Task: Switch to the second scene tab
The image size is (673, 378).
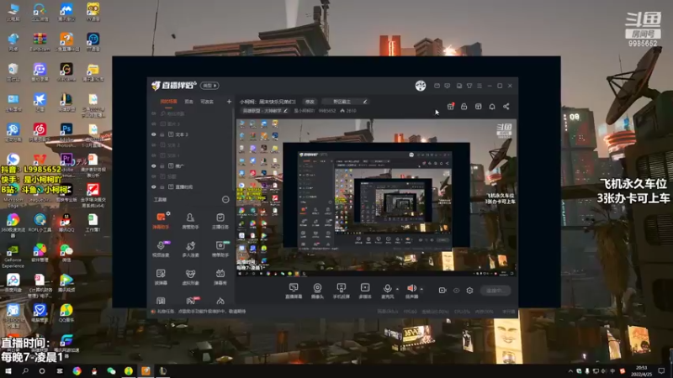Action: pyautogui.click(x=188, y=102)
